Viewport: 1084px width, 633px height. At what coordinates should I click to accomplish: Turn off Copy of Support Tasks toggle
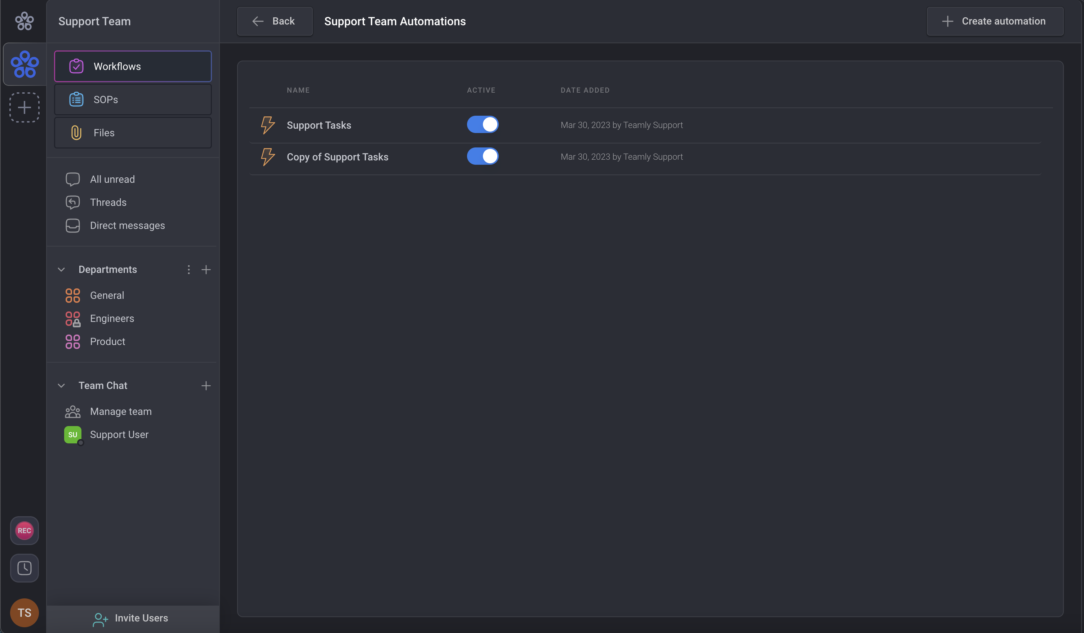click(x=482, y=157)
